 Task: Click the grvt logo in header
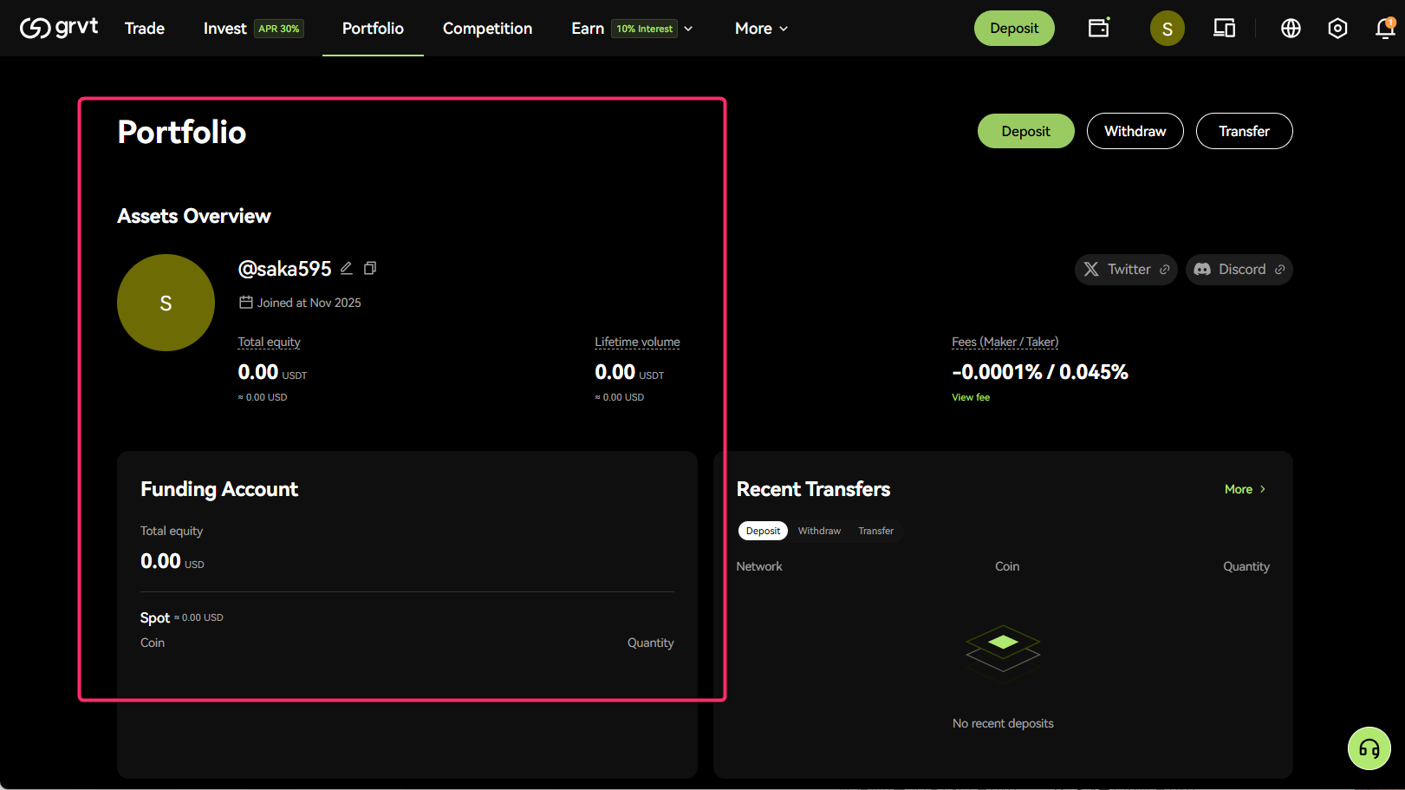[x=59, y=28]
